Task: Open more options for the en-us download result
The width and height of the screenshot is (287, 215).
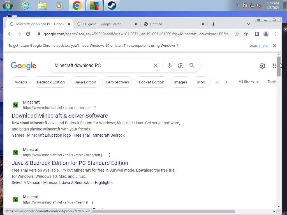Action: [95, 108]
